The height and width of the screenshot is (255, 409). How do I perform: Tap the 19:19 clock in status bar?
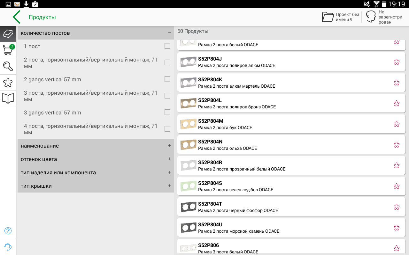tap(397, 4)
